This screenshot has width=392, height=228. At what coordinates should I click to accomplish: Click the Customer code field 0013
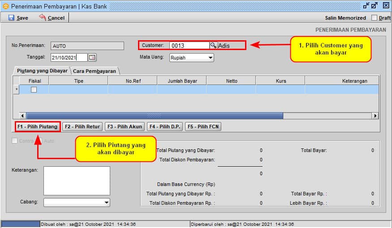pos(190,46)
